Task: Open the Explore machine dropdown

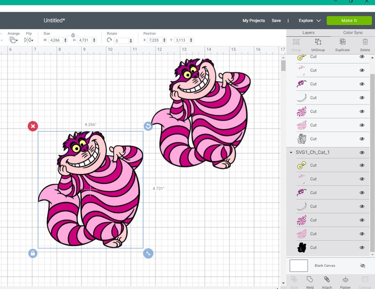Action: point(309,21)
